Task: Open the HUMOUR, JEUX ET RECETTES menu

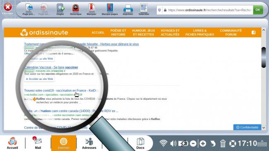Action: pyautogui.click(x=144, y=32)
